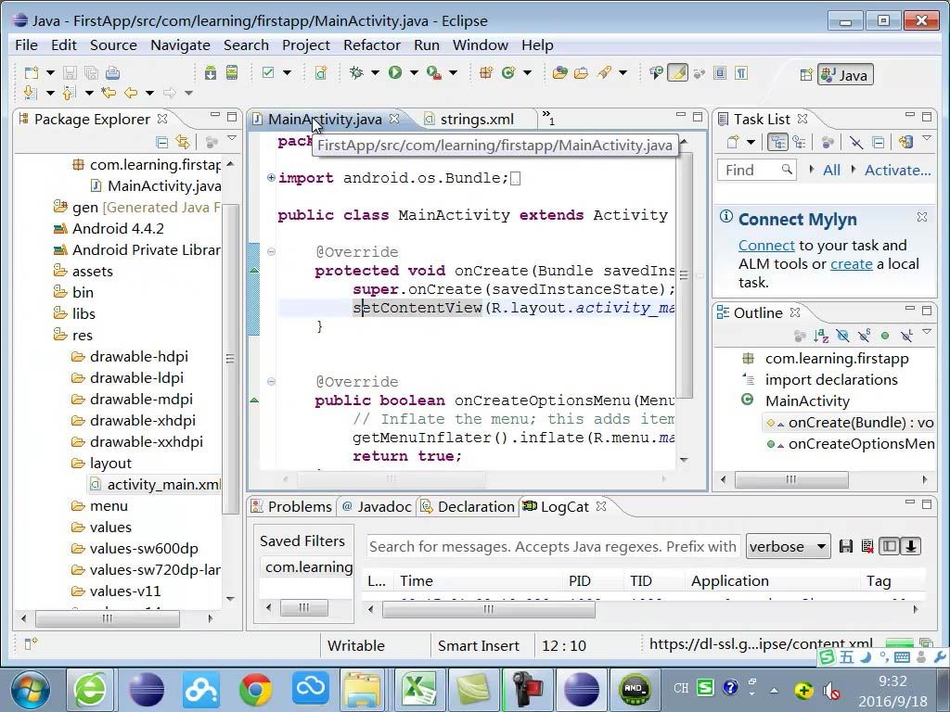This screenshot has width=950, height=712.
Task: Open dropdown arrow next to New icon
Action: (x=50, y=73)
